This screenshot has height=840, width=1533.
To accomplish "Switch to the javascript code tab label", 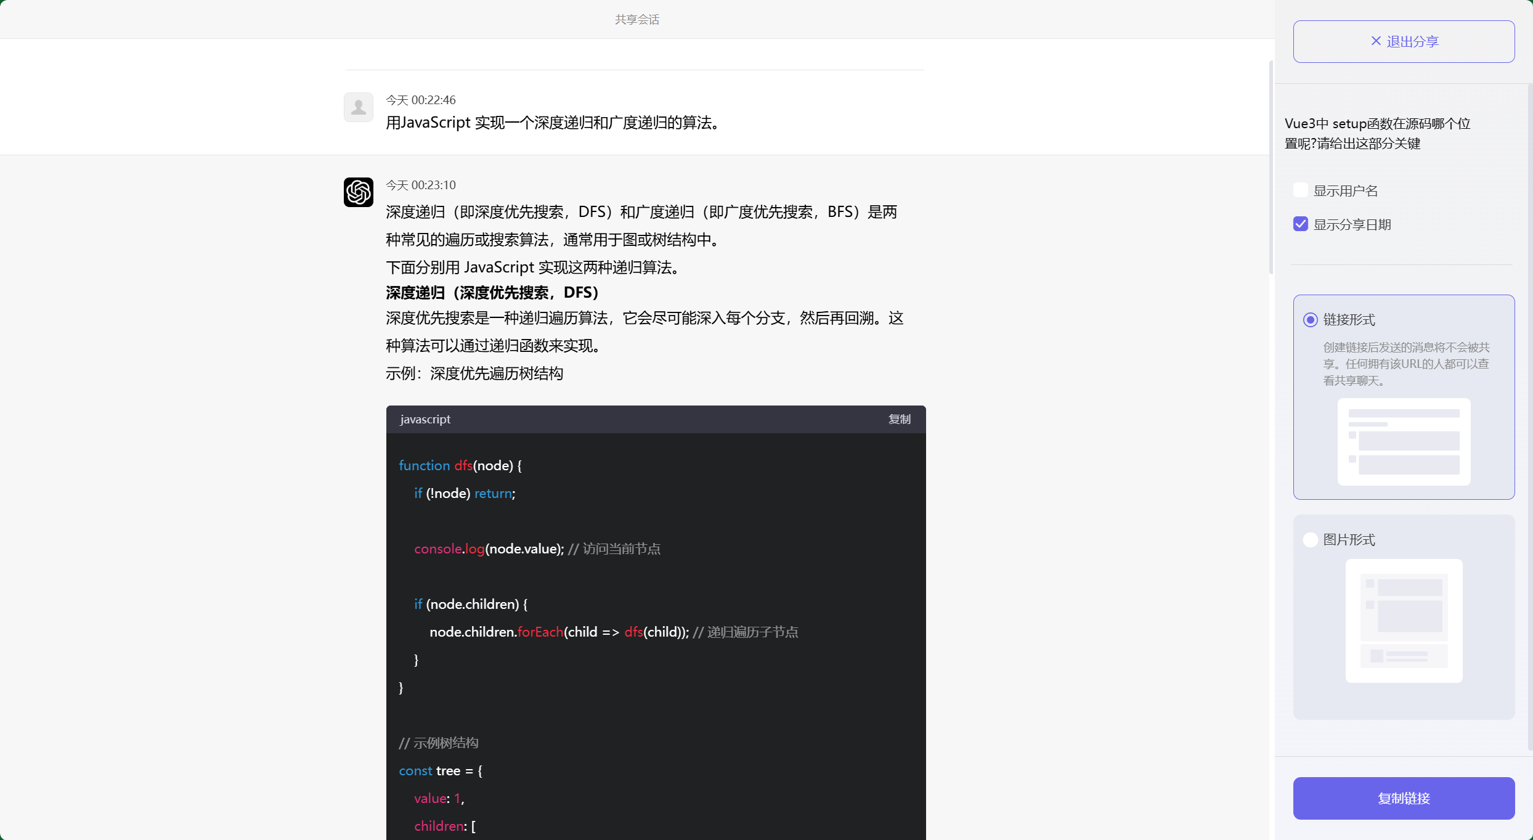I will pos(425,419).
